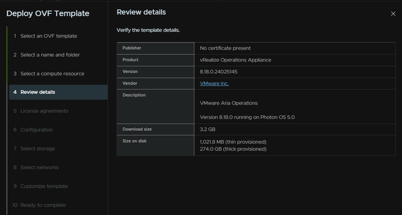Click the download size value 3.2 GB
This screenshot has height=215, width=402.
(x=207, y=129)
